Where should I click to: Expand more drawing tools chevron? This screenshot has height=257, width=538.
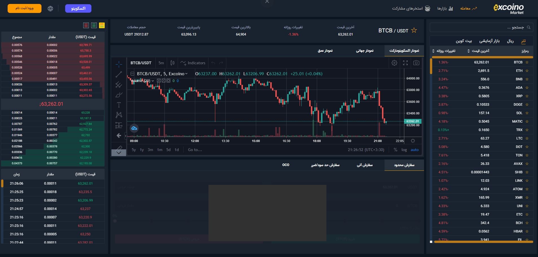pyautogui.click(x=119, y=153)
